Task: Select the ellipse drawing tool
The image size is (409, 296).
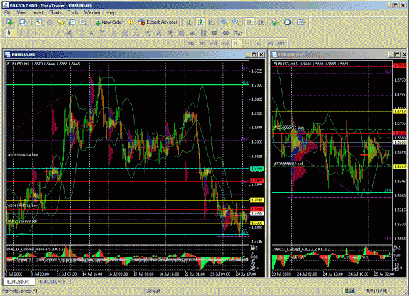Action: tap(226, 33)
